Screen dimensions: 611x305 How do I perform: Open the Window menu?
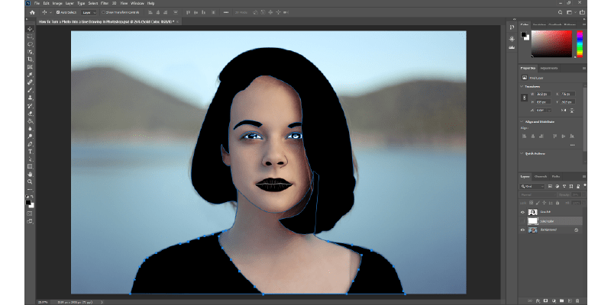[137, 3]
